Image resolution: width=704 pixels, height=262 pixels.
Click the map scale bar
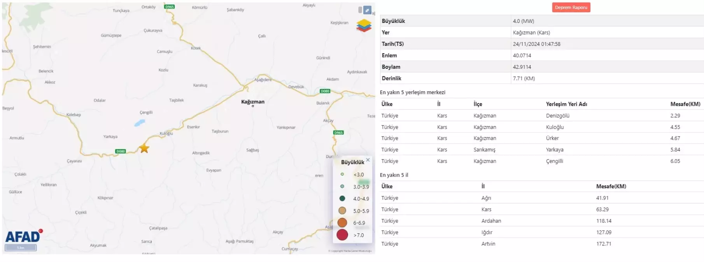(x=21, y=248)
